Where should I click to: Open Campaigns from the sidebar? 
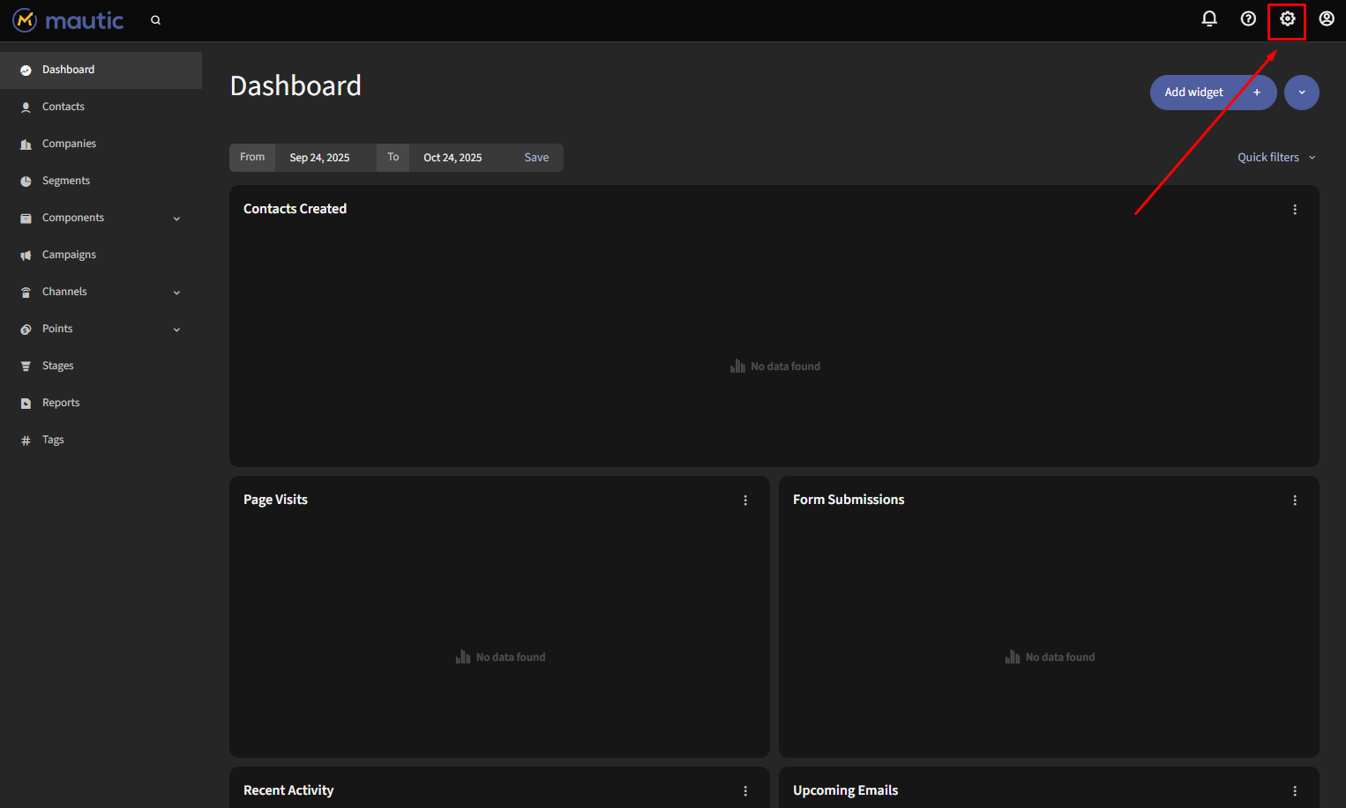coord(69,255)
